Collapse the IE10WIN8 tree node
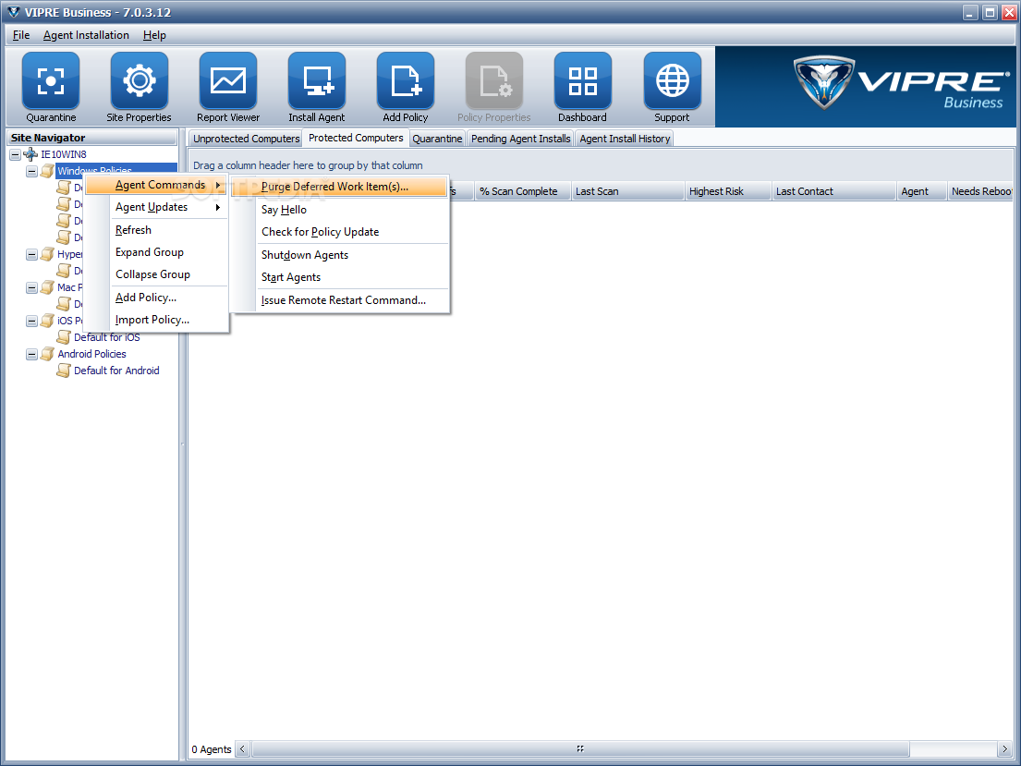The width and height of the screenshot is (1021, 766). point(15,155)
